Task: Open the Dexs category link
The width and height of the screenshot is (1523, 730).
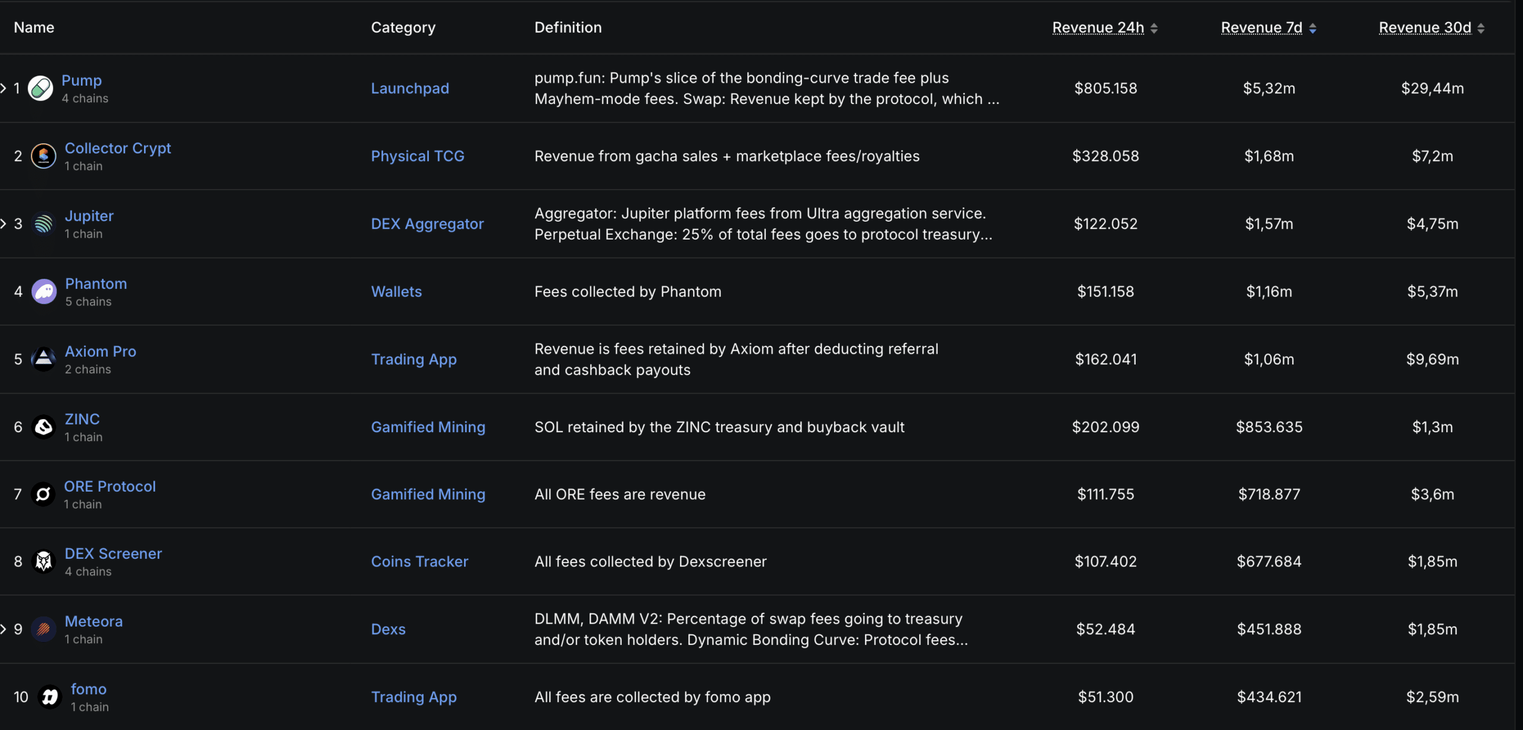Action: [x=388, y=630]
